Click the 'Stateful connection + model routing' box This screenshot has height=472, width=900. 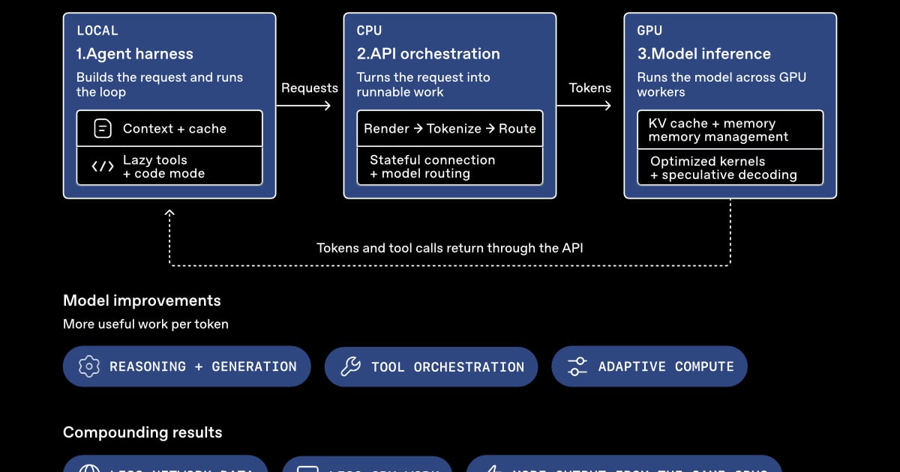[450, 166]
